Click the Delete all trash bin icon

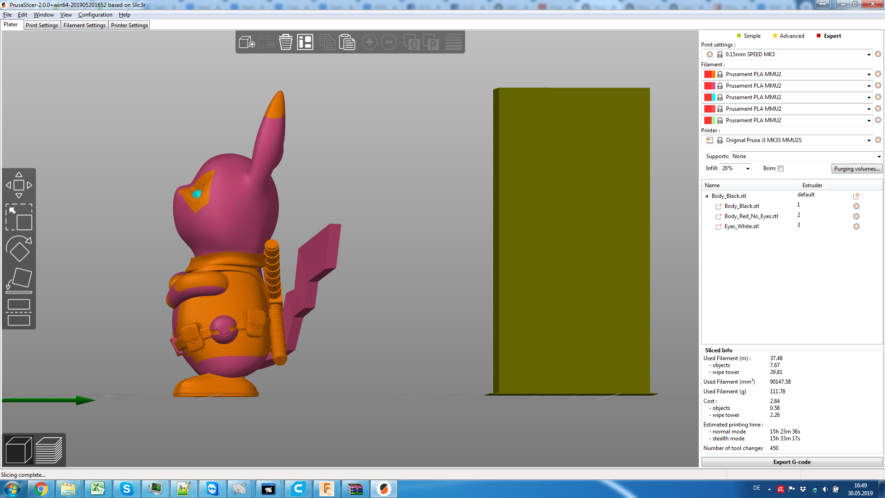coord(285,42)
